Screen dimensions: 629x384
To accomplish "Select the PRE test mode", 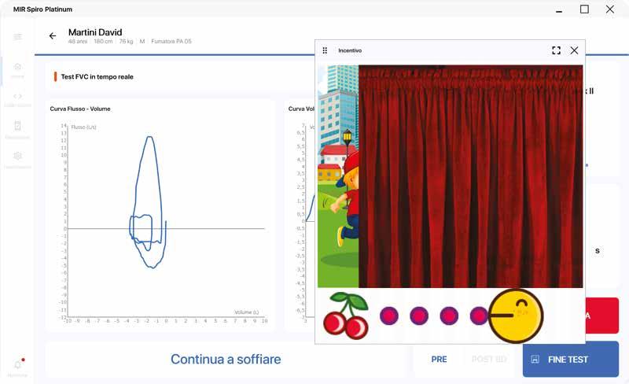I will (x=439, y=360).
